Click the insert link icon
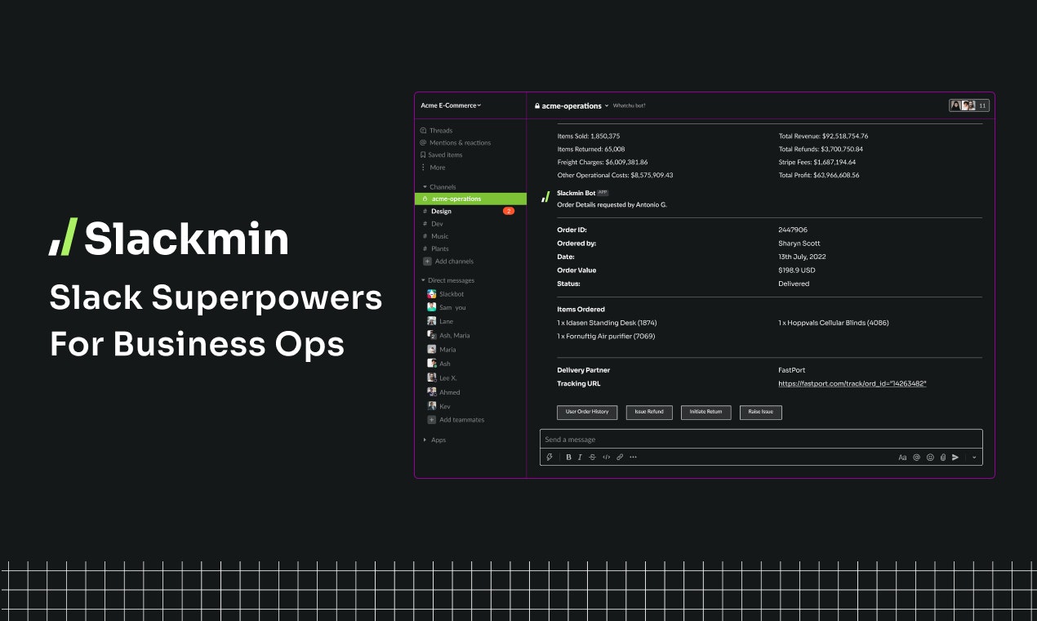The image size is (1037, 621). [620, 458]
